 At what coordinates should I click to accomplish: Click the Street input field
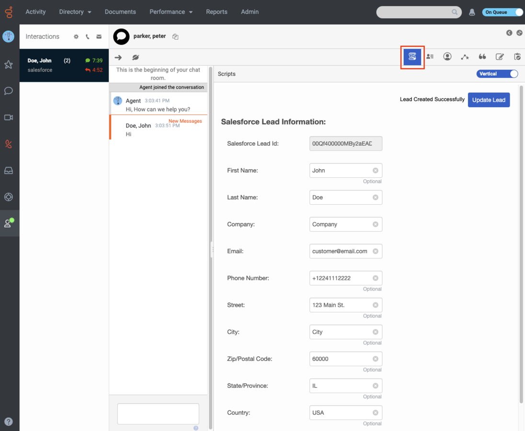[x=345, y=305]
